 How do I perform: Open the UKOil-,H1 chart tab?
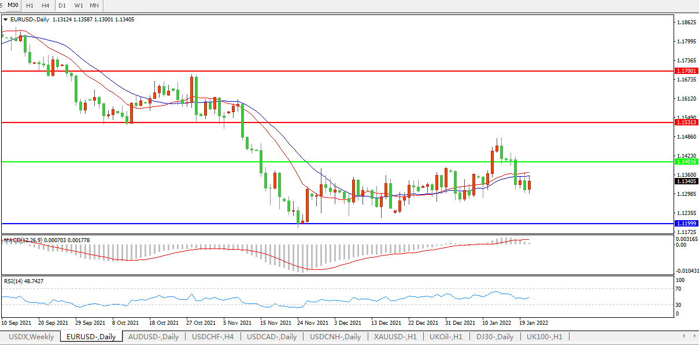pyautogui.click(x=446, y=336)
